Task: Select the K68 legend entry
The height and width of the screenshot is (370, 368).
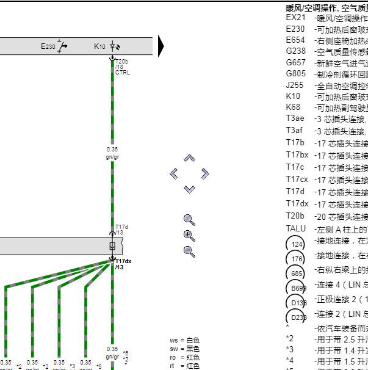Action: [x=327, y=107]
